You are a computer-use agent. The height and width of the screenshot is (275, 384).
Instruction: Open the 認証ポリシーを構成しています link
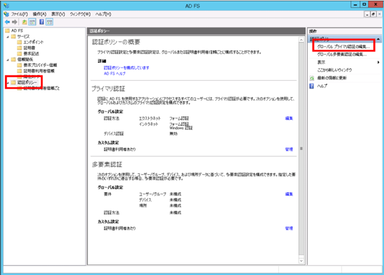click(127, 68)
